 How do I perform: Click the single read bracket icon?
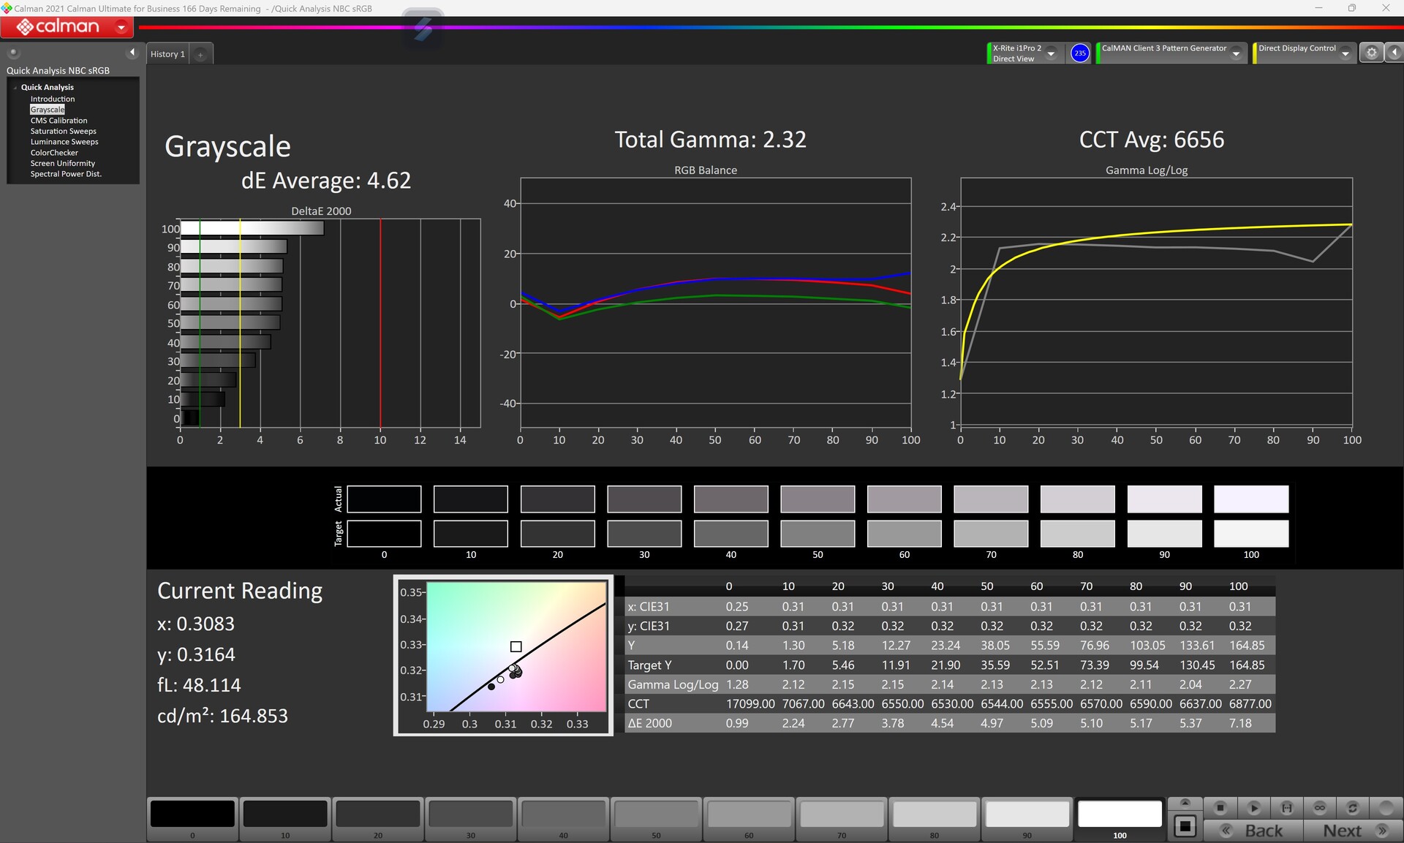point(1286,808)
